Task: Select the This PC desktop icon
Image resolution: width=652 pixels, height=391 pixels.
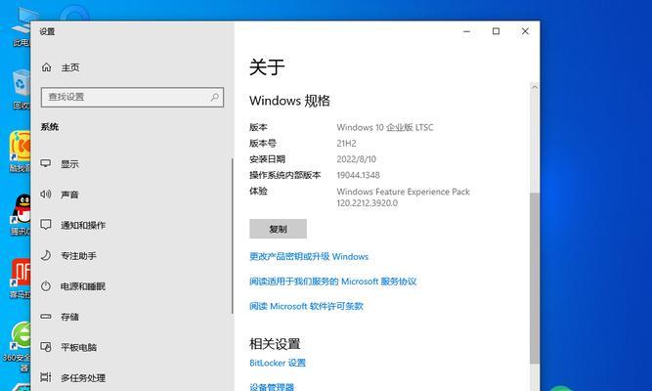Action: (21, 27)
